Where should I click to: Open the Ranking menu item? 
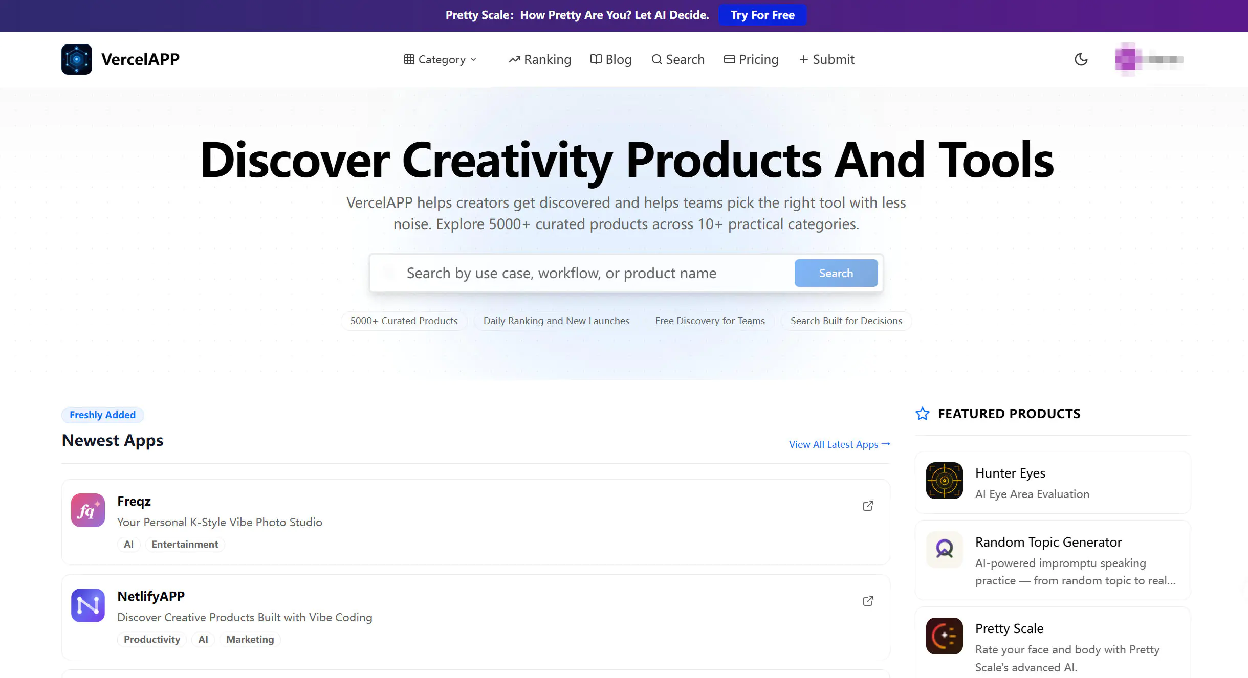tap(540, 59)
